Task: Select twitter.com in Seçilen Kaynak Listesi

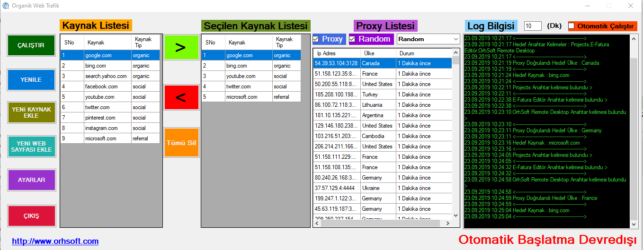Action: coord(251,86)
